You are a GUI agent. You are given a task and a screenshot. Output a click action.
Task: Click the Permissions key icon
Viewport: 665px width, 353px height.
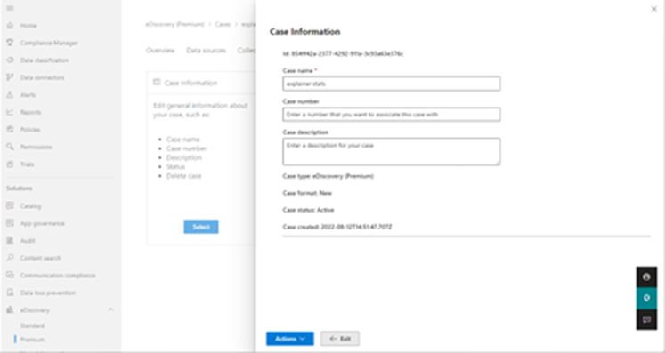(x=10, y=147)
